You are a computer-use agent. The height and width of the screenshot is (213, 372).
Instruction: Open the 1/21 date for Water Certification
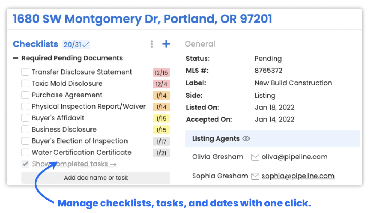(161, 153)
